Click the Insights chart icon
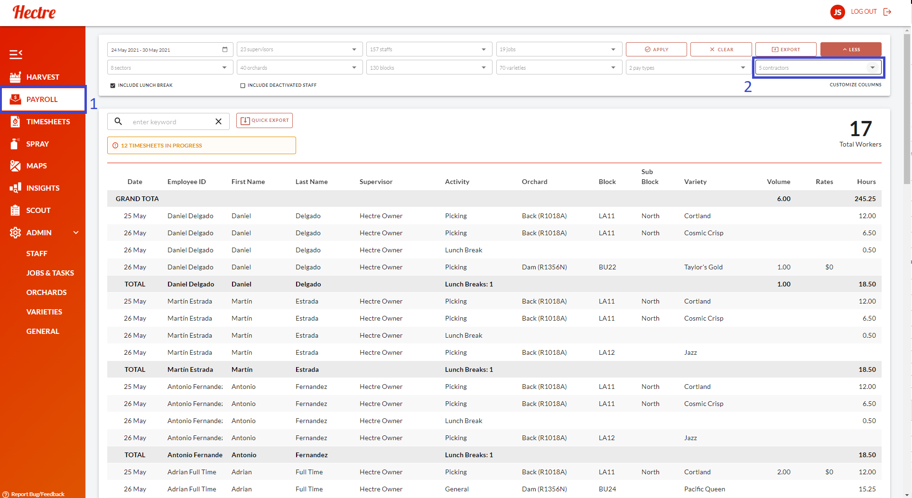Screen dimensions: 912x498 [15, 188]
